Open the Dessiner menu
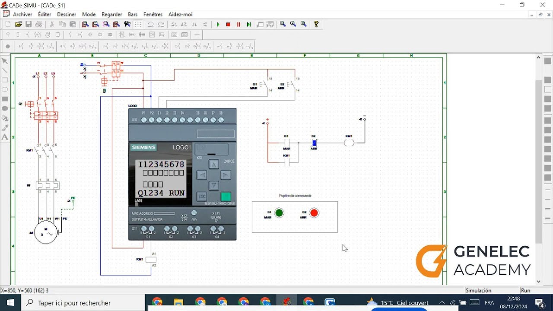This screenshot has height=311, width=553. click(67, 14)
